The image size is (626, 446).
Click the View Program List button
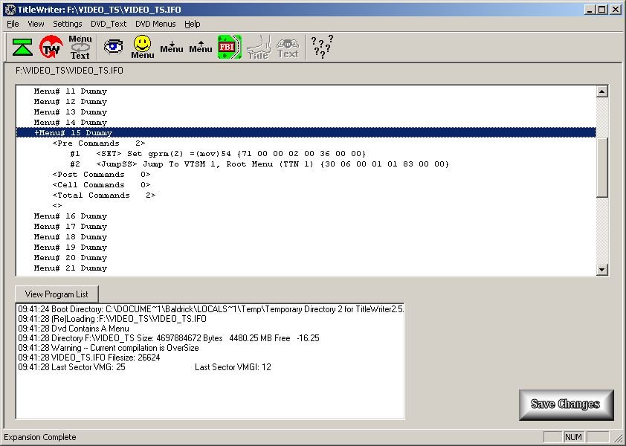[57, 294]
